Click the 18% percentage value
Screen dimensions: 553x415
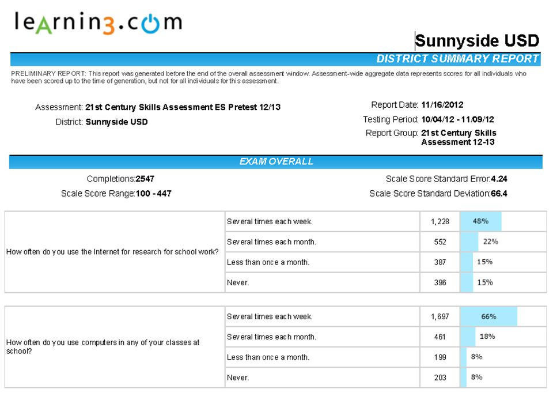(x=487, y=337)
